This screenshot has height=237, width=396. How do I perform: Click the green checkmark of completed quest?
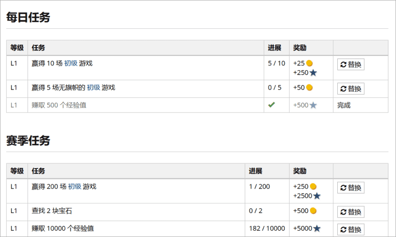[x=271, y=105]
